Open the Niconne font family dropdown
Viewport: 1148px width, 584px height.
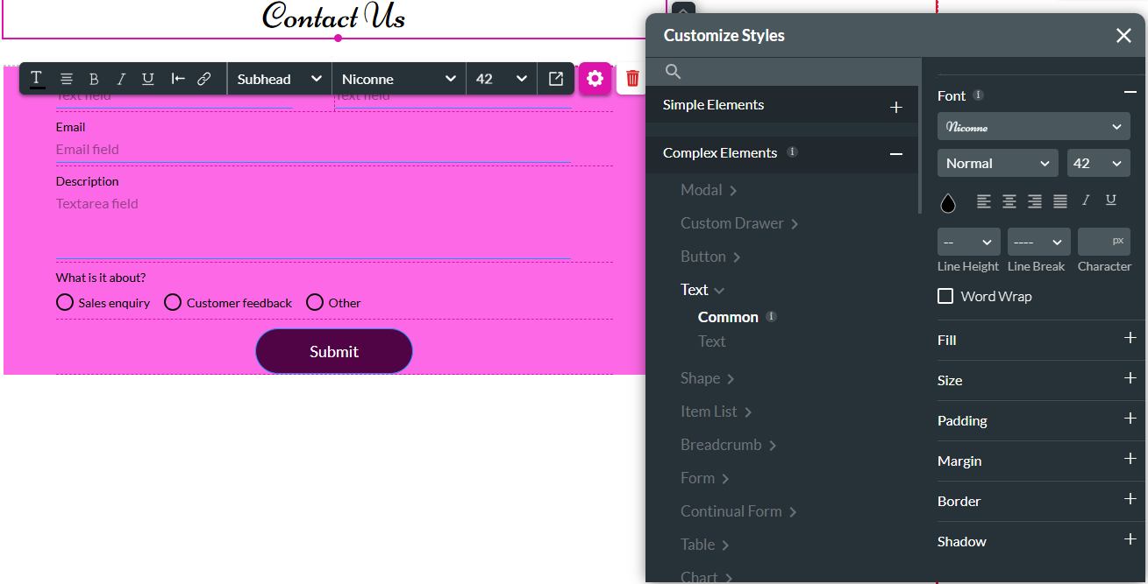click(x=1033, y=125)
